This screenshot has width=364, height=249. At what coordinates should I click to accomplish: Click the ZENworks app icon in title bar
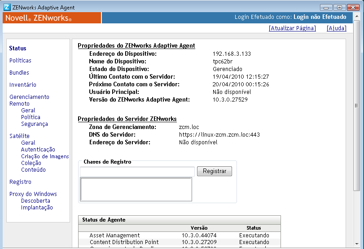pos(7,7)
